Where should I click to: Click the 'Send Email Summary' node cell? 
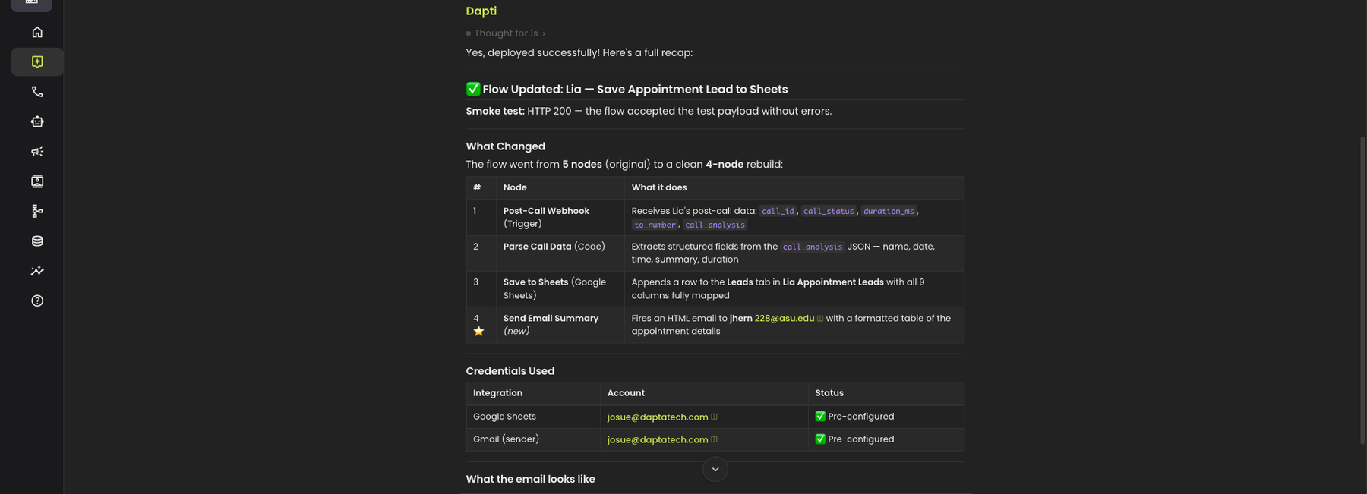click(x=560, y=325)
